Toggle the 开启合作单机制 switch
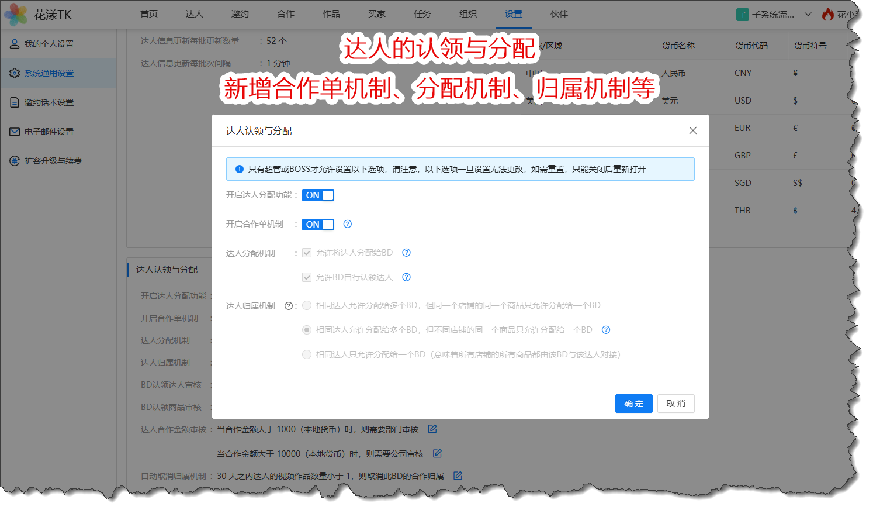 pos(318,225)
